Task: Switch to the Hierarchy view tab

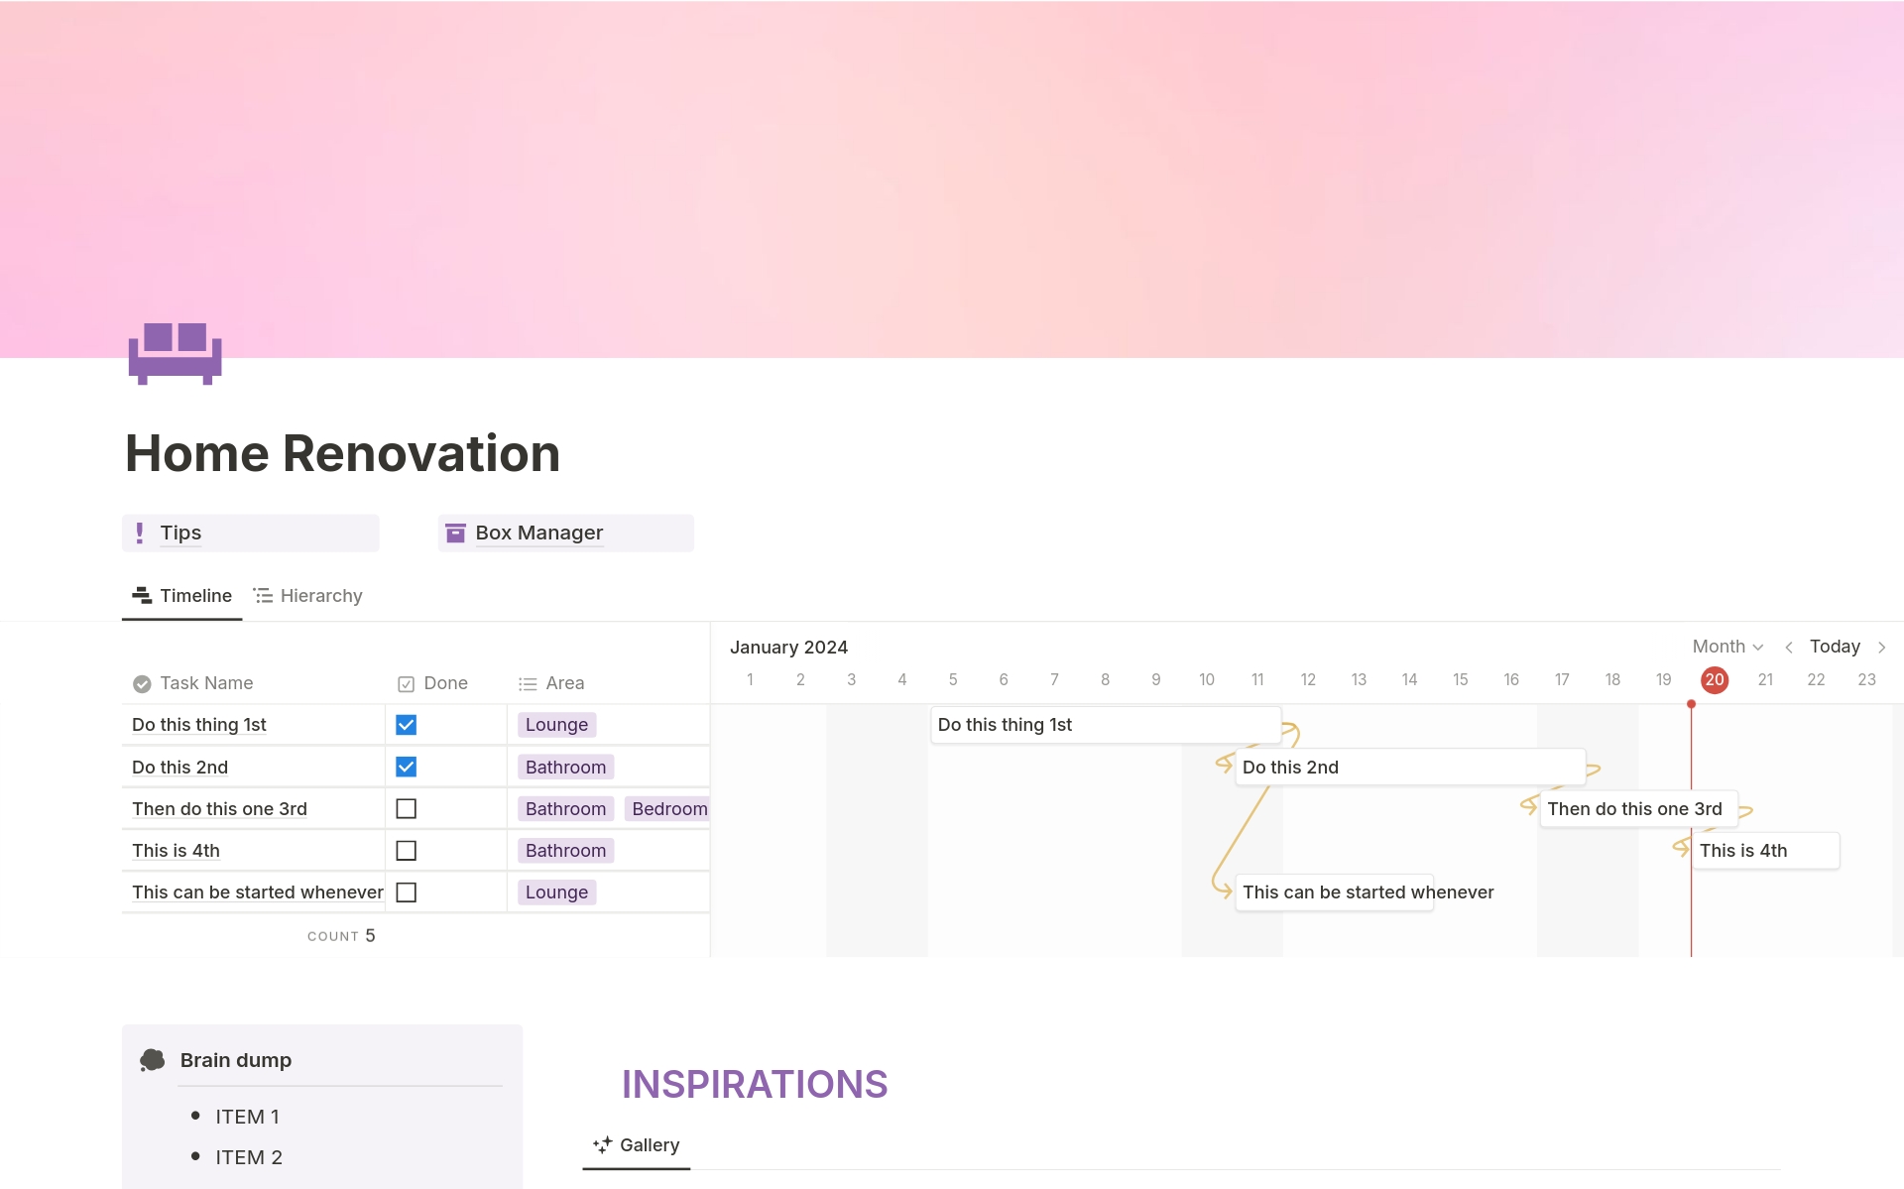Action: point(308,595)
